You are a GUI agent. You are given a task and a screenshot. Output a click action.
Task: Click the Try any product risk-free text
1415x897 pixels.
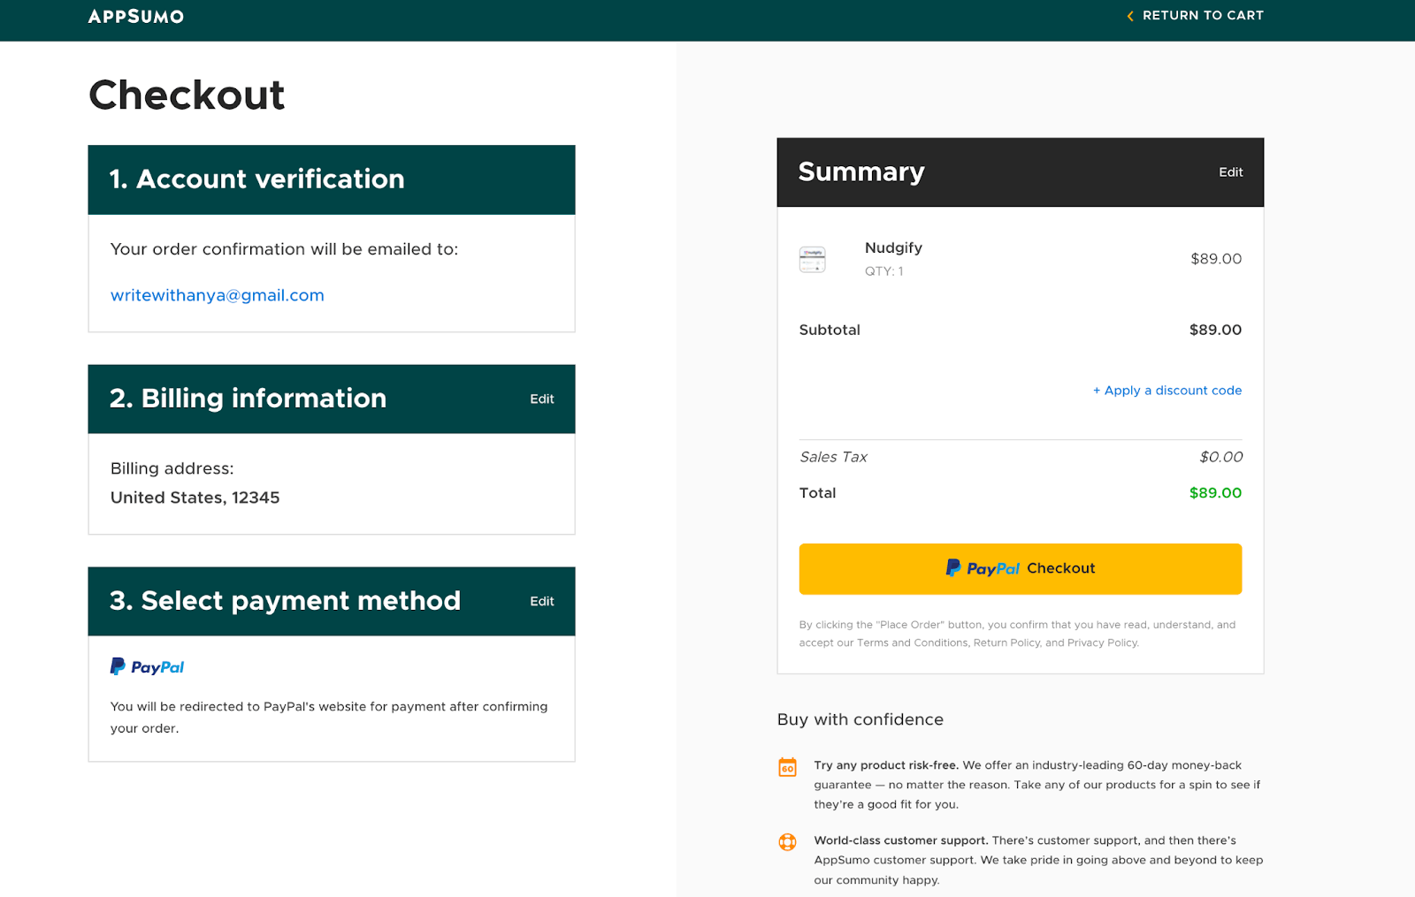(886, 765)
